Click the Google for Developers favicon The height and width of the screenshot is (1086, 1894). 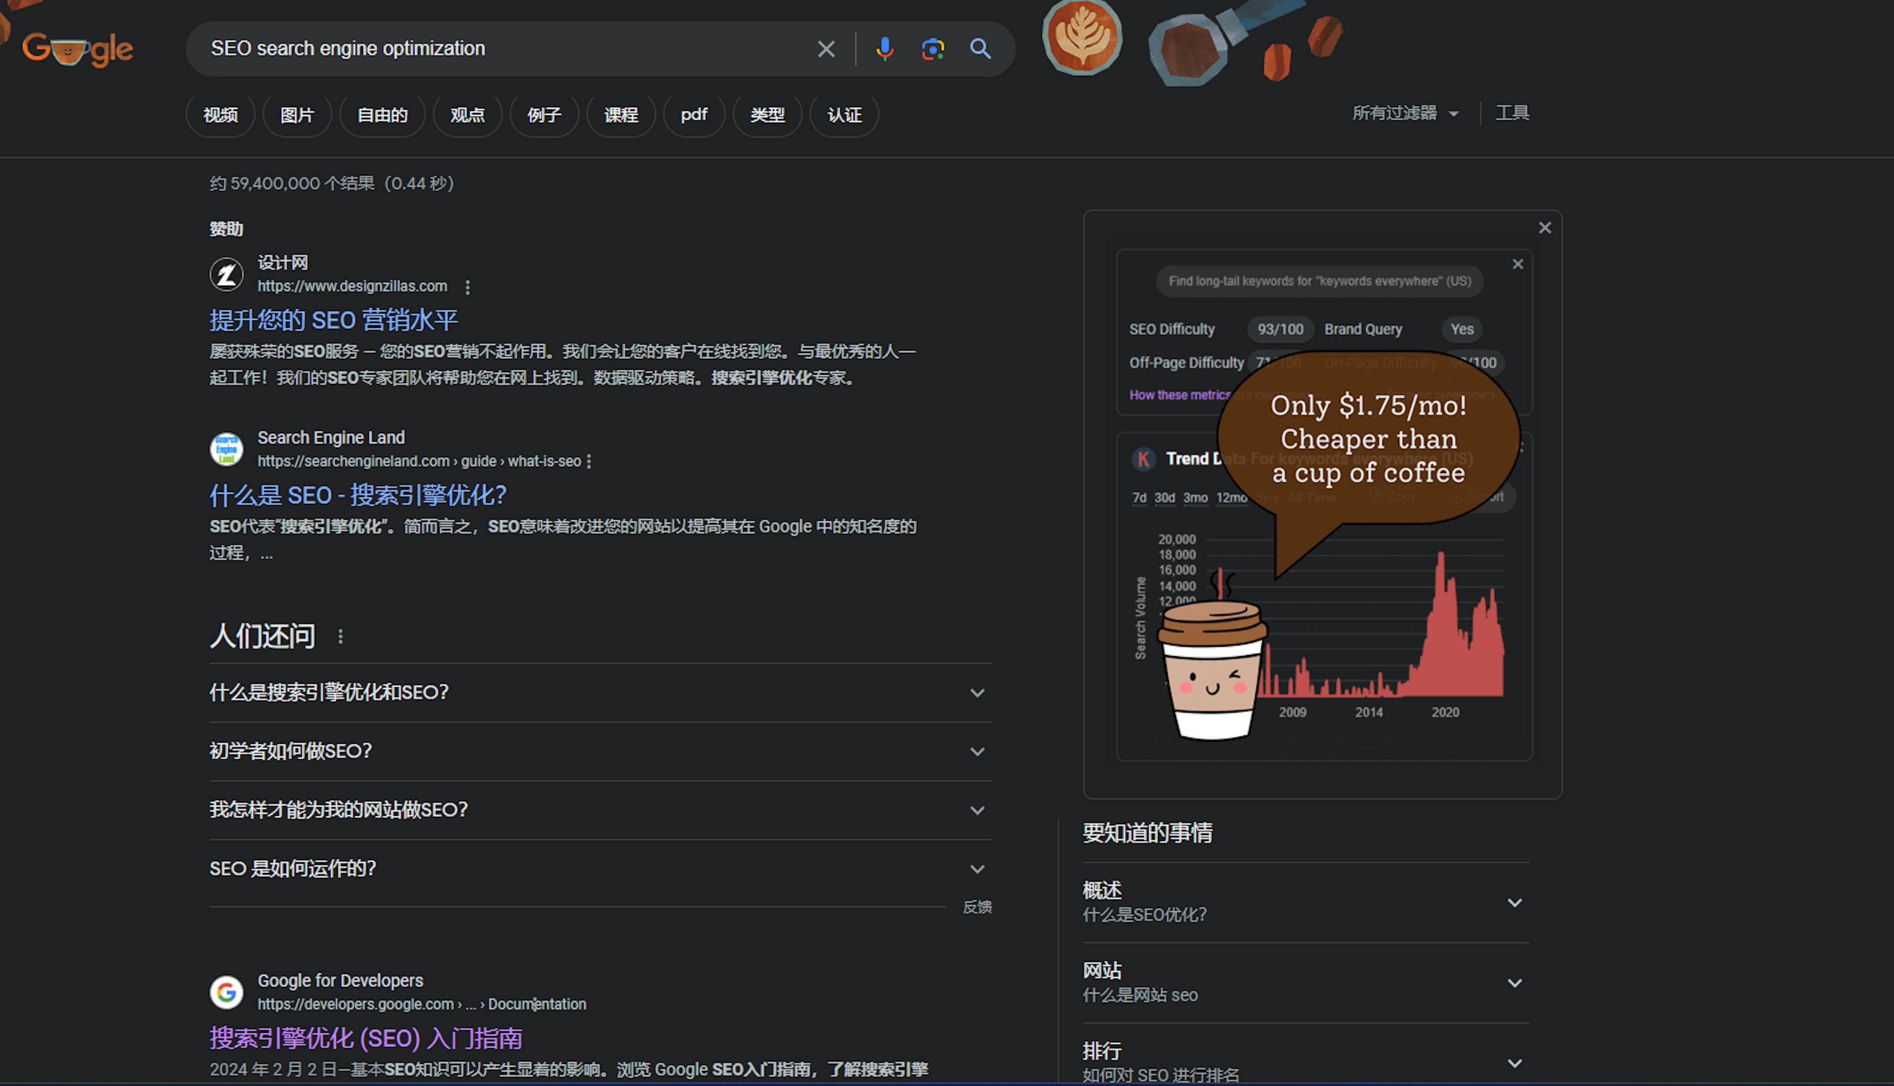(x=226, y=992)
